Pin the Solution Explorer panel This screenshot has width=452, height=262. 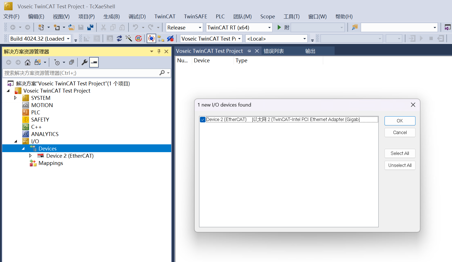(159, 51)
